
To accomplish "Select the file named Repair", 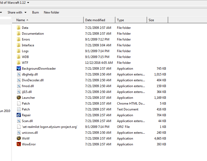I will (x=26, y=115).
